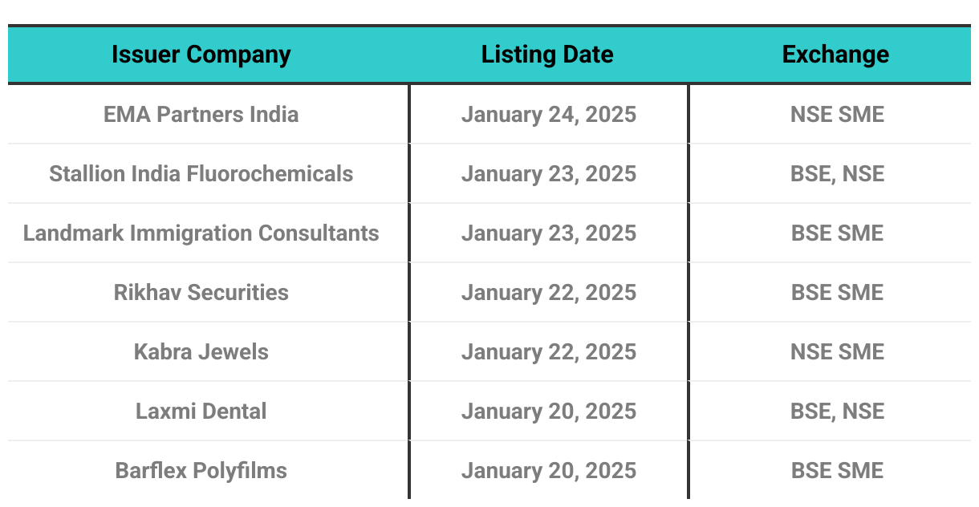
Task: Click the Issuer Company column header
Action: pyautogui.click(x=201, y=55)
